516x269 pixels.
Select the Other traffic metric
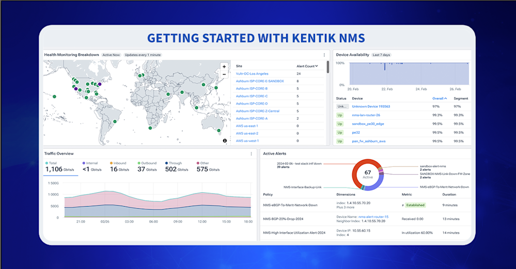[208, 167]
